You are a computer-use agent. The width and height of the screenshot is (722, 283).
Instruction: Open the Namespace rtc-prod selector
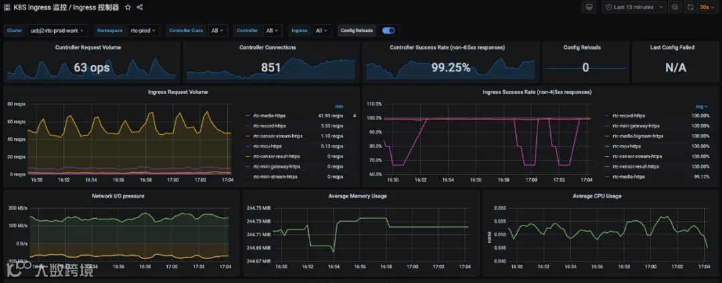click(x=144, y=30)
